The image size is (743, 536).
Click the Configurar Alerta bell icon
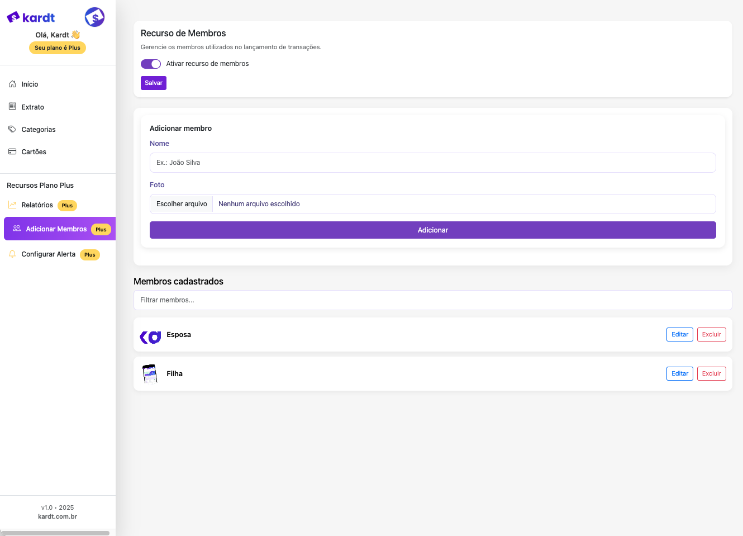coord(12,254)
